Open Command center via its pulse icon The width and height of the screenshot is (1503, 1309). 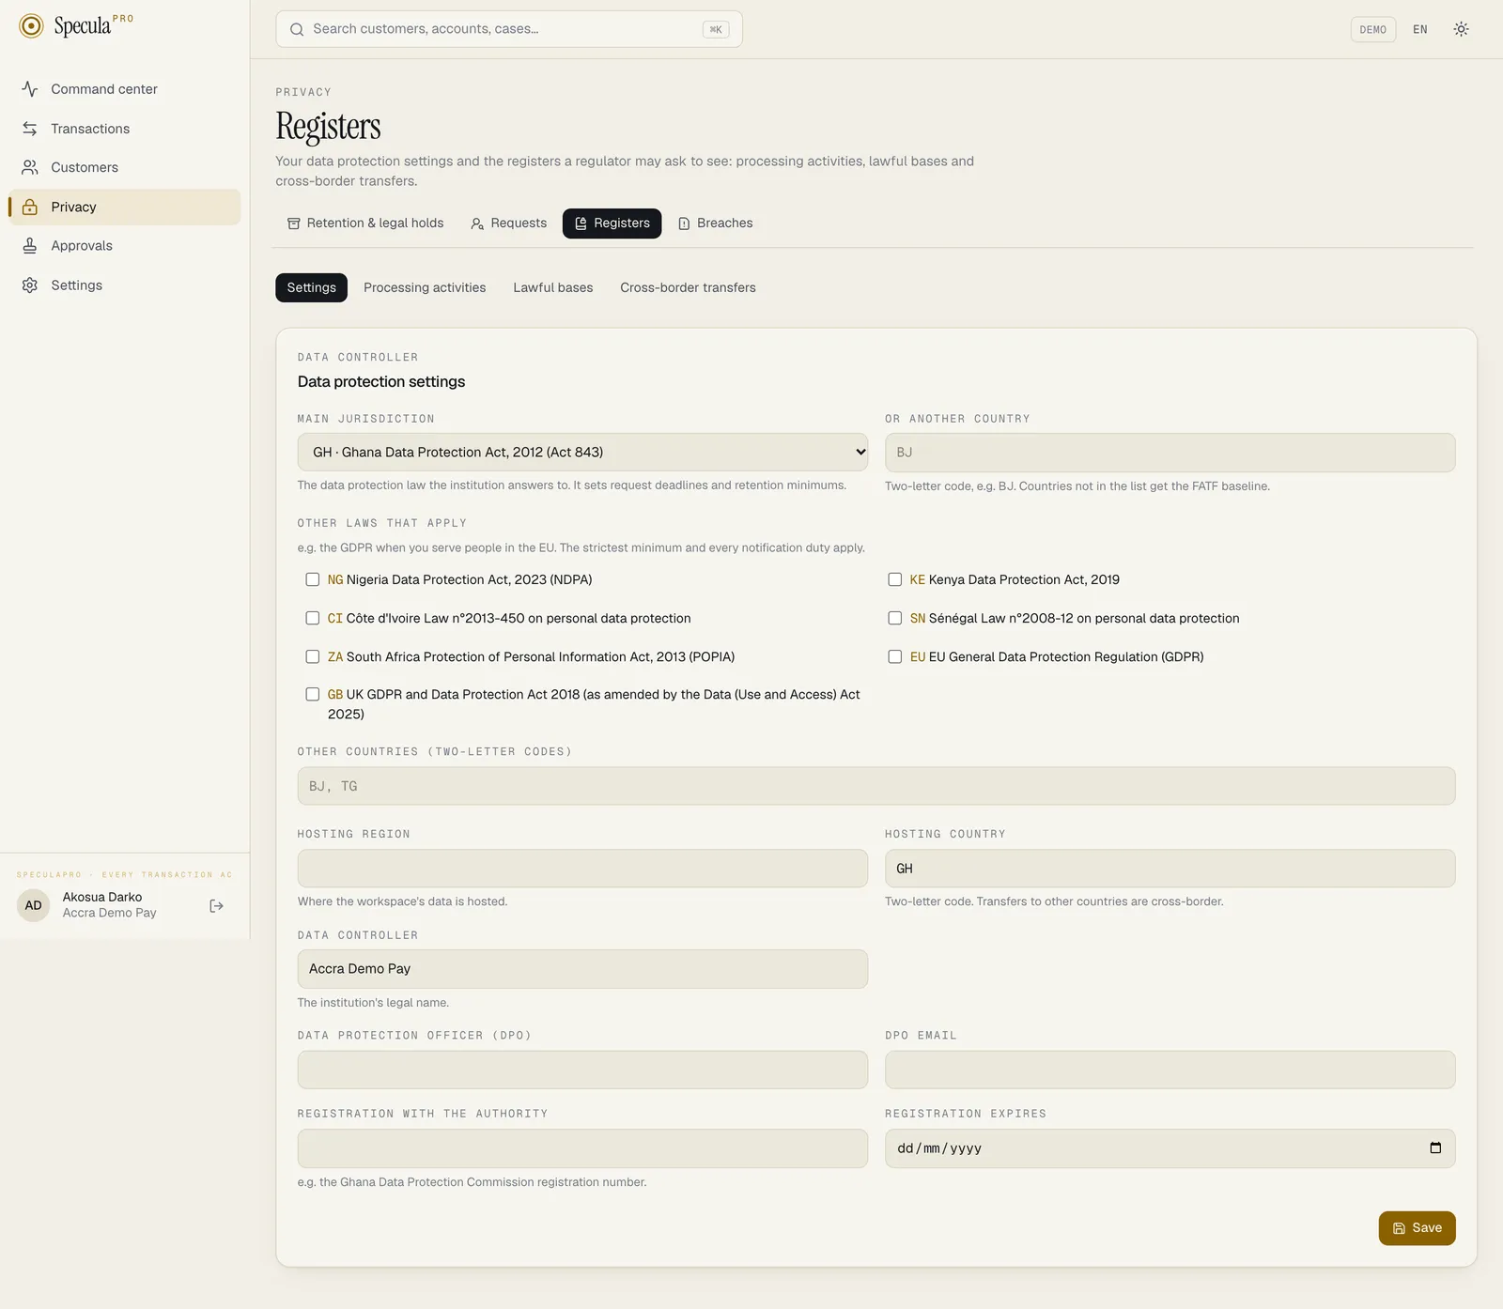point(30,89)
